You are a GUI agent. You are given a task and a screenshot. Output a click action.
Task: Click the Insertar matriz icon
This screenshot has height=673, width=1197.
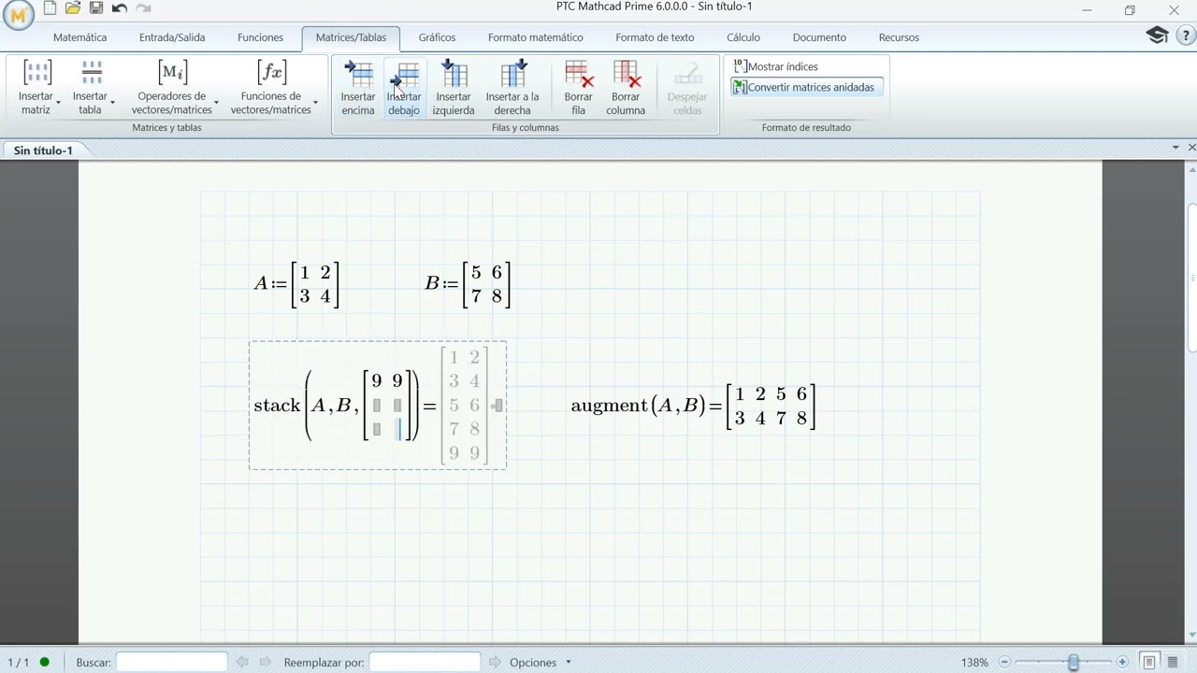click(x=36, y=73)
